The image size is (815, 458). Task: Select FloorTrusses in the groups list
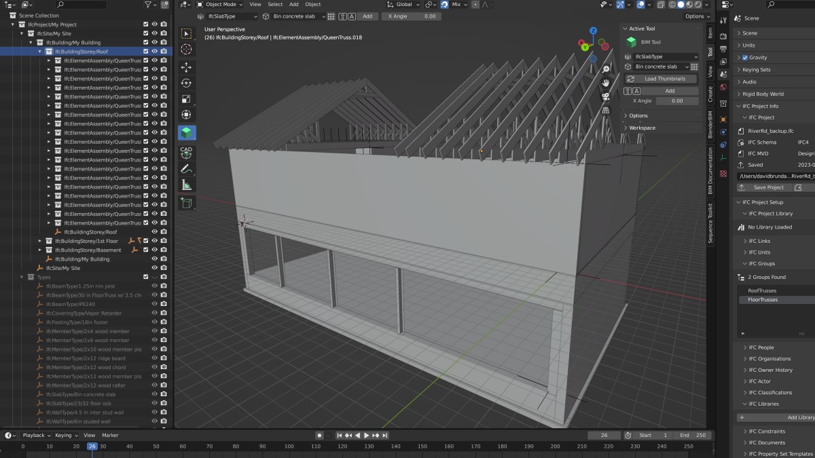tap(763, 300)
